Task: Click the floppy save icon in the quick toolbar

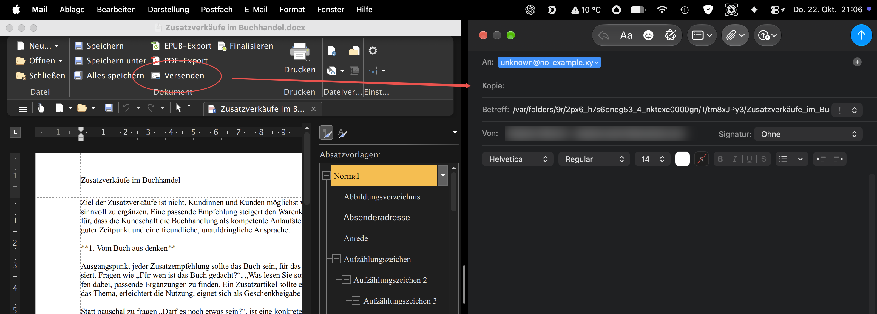Action: tap(109, 108)
